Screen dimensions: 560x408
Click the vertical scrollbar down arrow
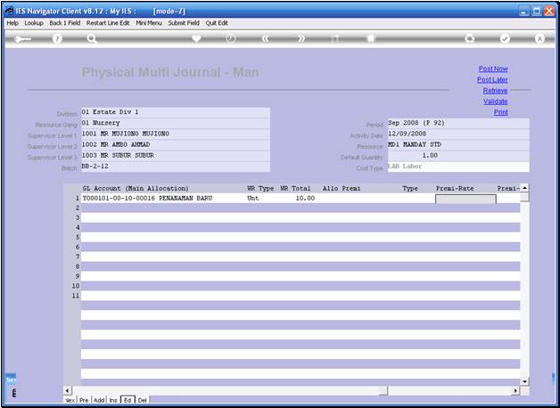coord(524,381)
